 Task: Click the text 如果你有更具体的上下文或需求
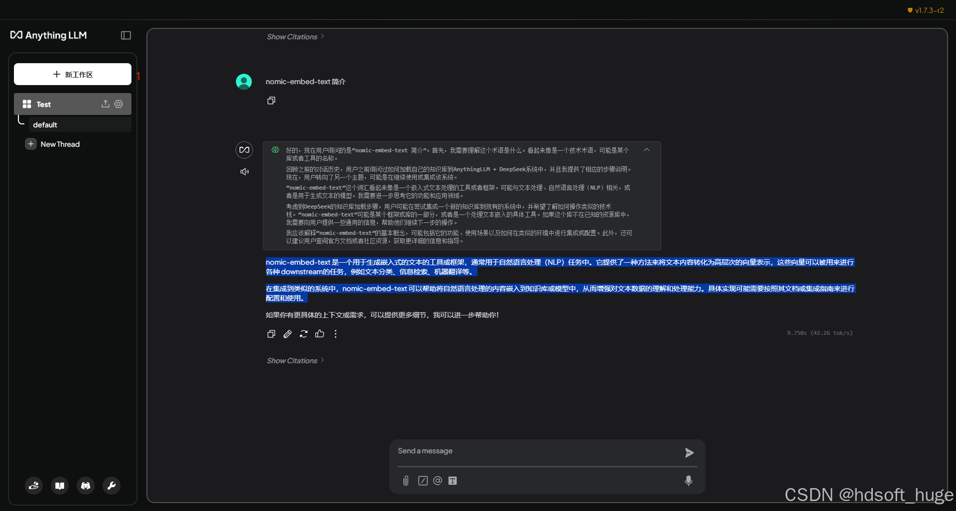click(315, 315)
